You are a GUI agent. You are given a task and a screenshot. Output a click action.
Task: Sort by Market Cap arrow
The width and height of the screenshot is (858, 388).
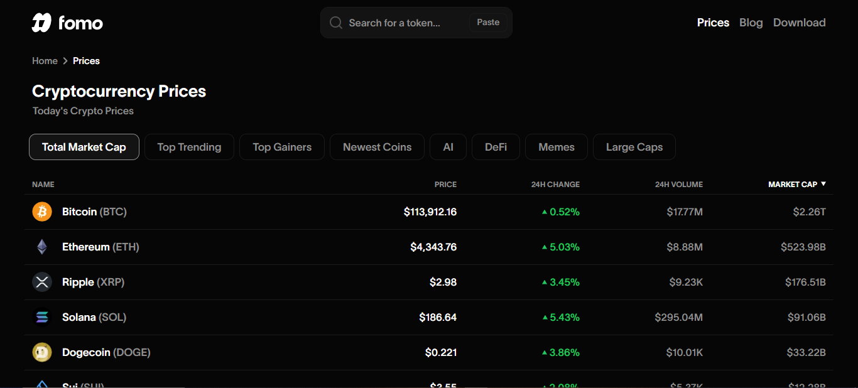click(x=823, y=184)
